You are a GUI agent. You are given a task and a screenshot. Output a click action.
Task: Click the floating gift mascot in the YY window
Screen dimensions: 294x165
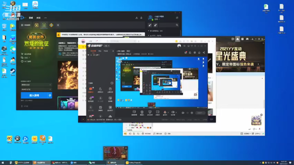click(256, 120)
